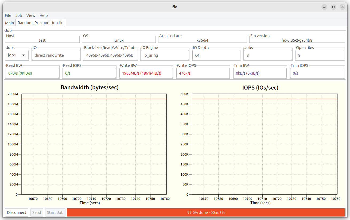Click the Send button
350x220 pixels.
tap(37, 213)
